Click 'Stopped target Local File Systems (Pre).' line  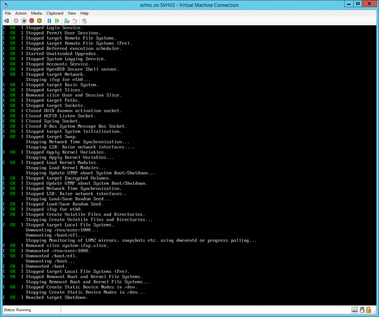(78, 272)
